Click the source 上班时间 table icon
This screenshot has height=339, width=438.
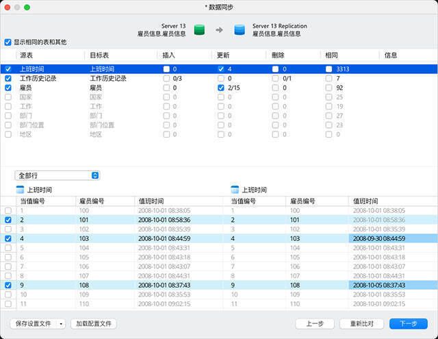click(20, 190)
